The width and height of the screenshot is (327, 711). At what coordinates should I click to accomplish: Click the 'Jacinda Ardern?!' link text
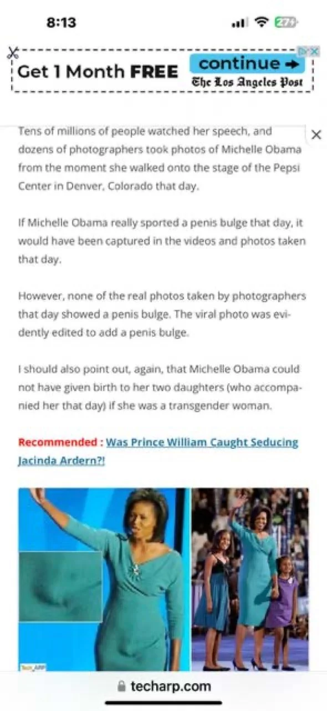(62, 460)
